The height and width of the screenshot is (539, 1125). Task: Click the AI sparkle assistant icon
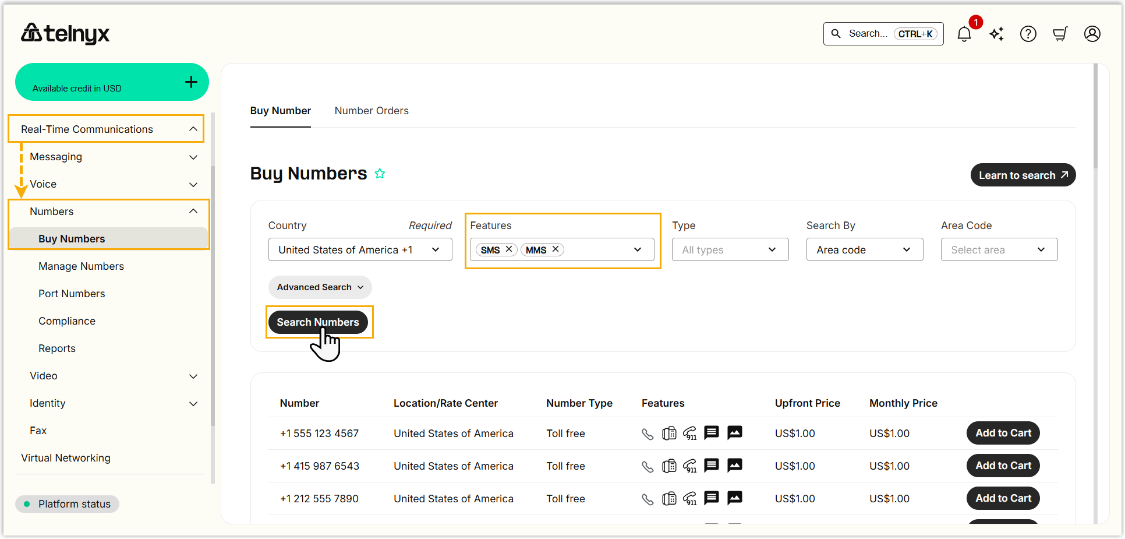(x=996, y=34)
